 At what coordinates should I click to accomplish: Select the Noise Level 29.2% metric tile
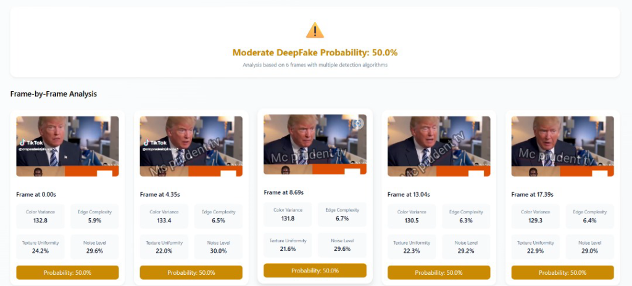pos(467,247)
